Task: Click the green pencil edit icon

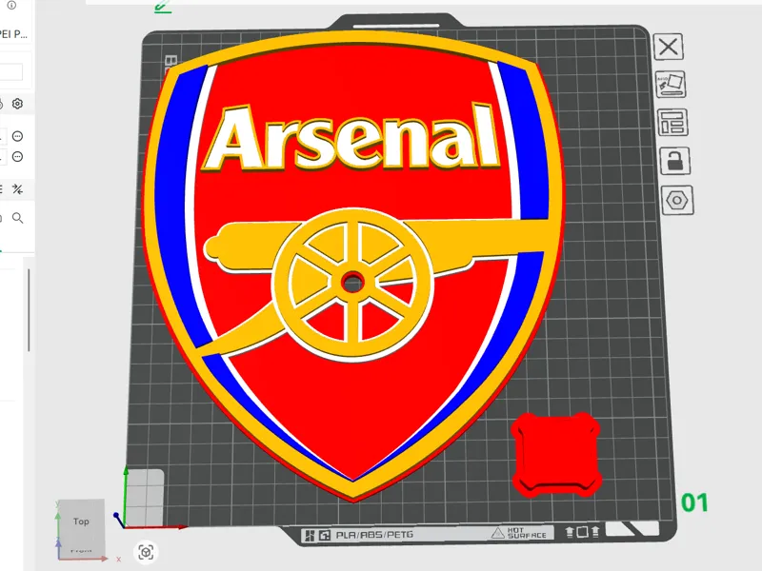Action: (163, 7)
